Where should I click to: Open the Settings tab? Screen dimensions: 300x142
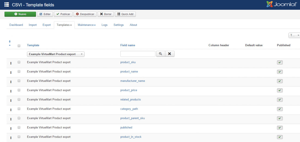click(x=119, y=25)
